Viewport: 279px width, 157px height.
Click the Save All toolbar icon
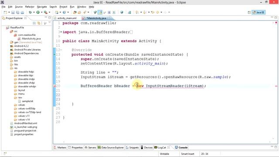pyautogui.click(x=17, y=12)
